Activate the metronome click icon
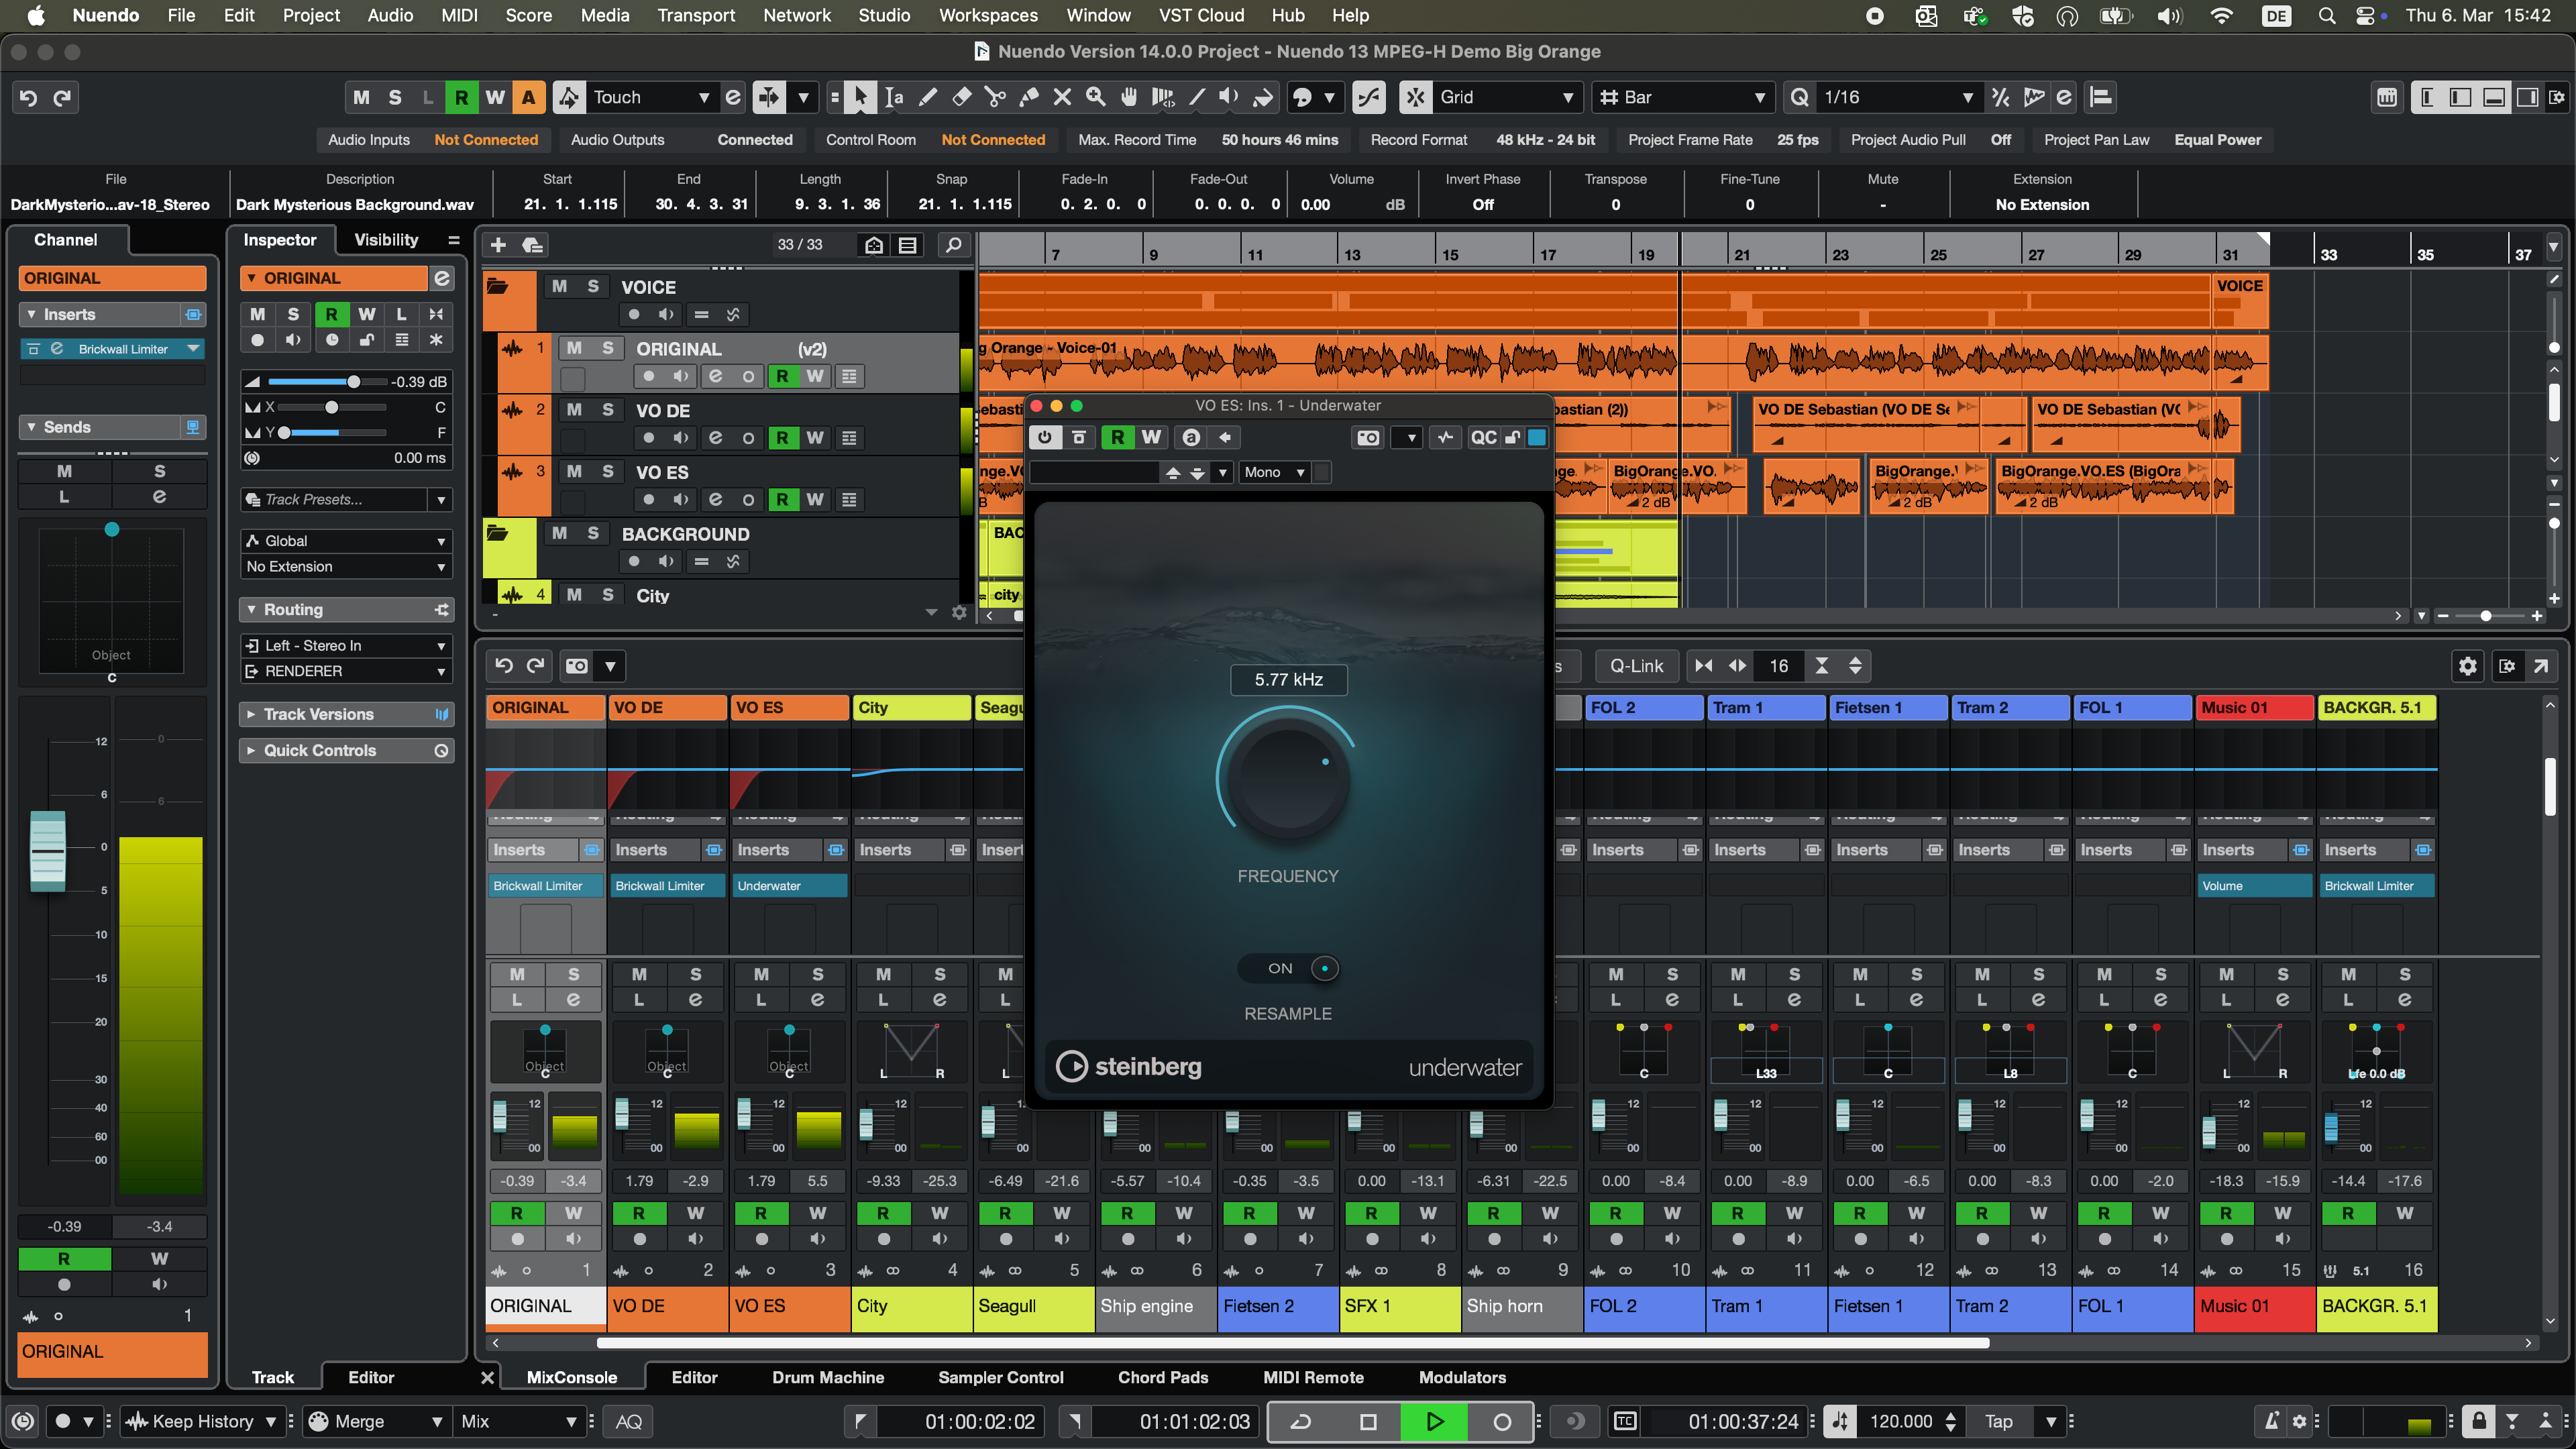The height and width of the screenshot is (1449, 2576). tap(2271, 1421)
